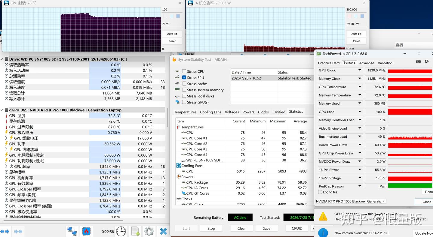Switch to the Temperatures tab in AIDA64
The image size is (433, 237).
185,112
